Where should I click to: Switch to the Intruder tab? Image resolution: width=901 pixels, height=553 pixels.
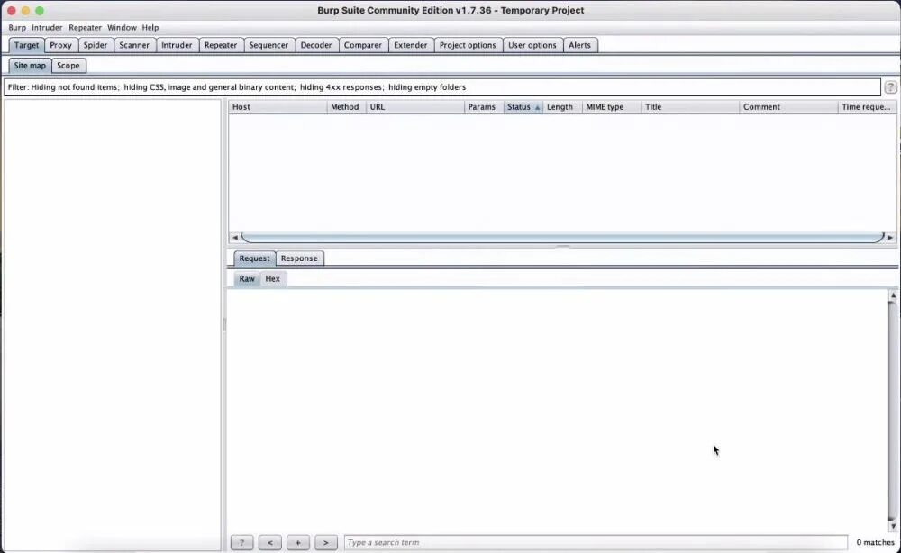pyautogui.click(x=177, y=45)
